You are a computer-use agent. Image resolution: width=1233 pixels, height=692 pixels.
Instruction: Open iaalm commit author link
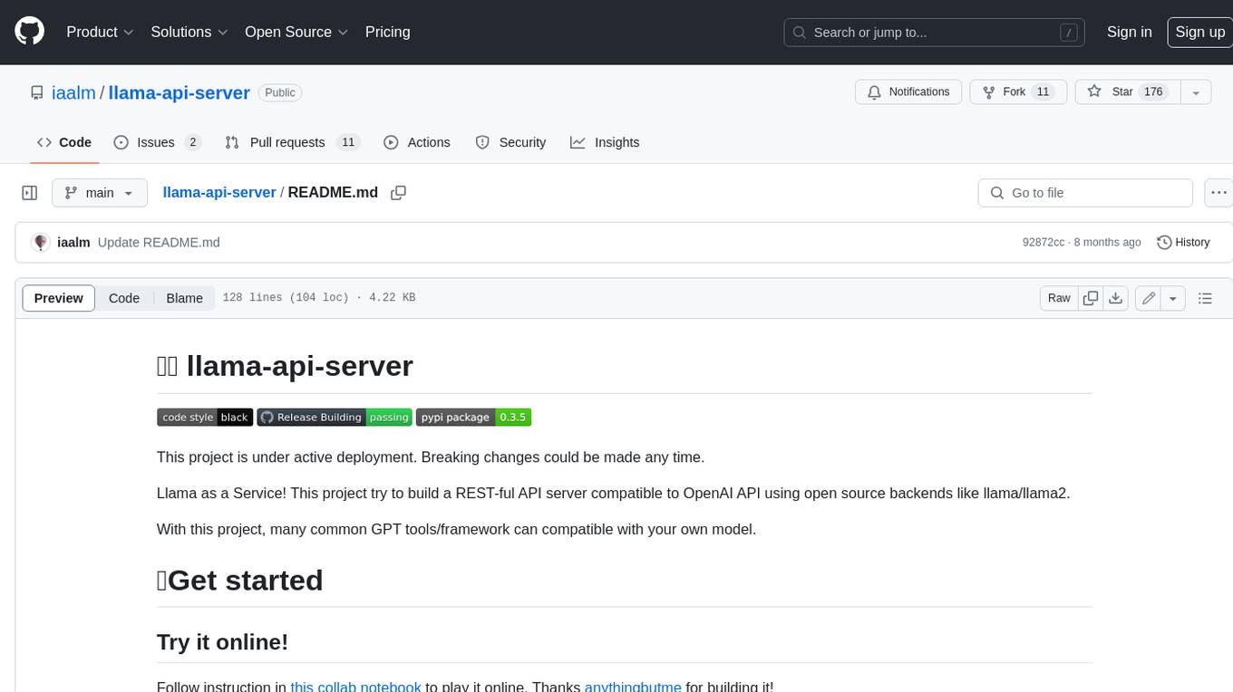point(73,243)
